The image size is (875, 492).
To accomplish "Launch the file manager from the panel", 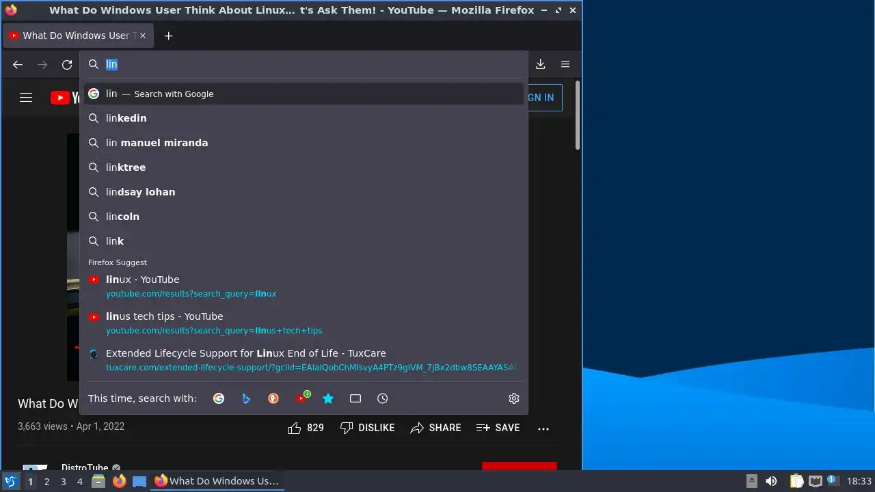I will tap(98, 481).
